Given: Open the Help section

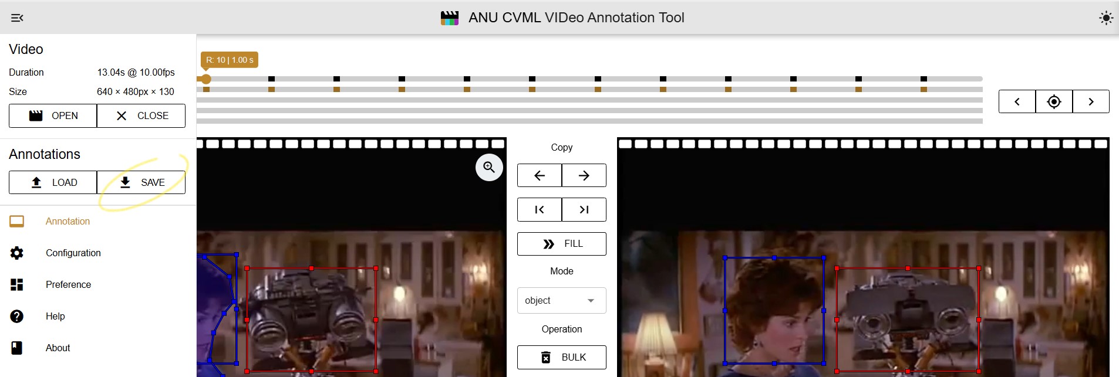Looking at the screenshot, I should click(55, 316).
